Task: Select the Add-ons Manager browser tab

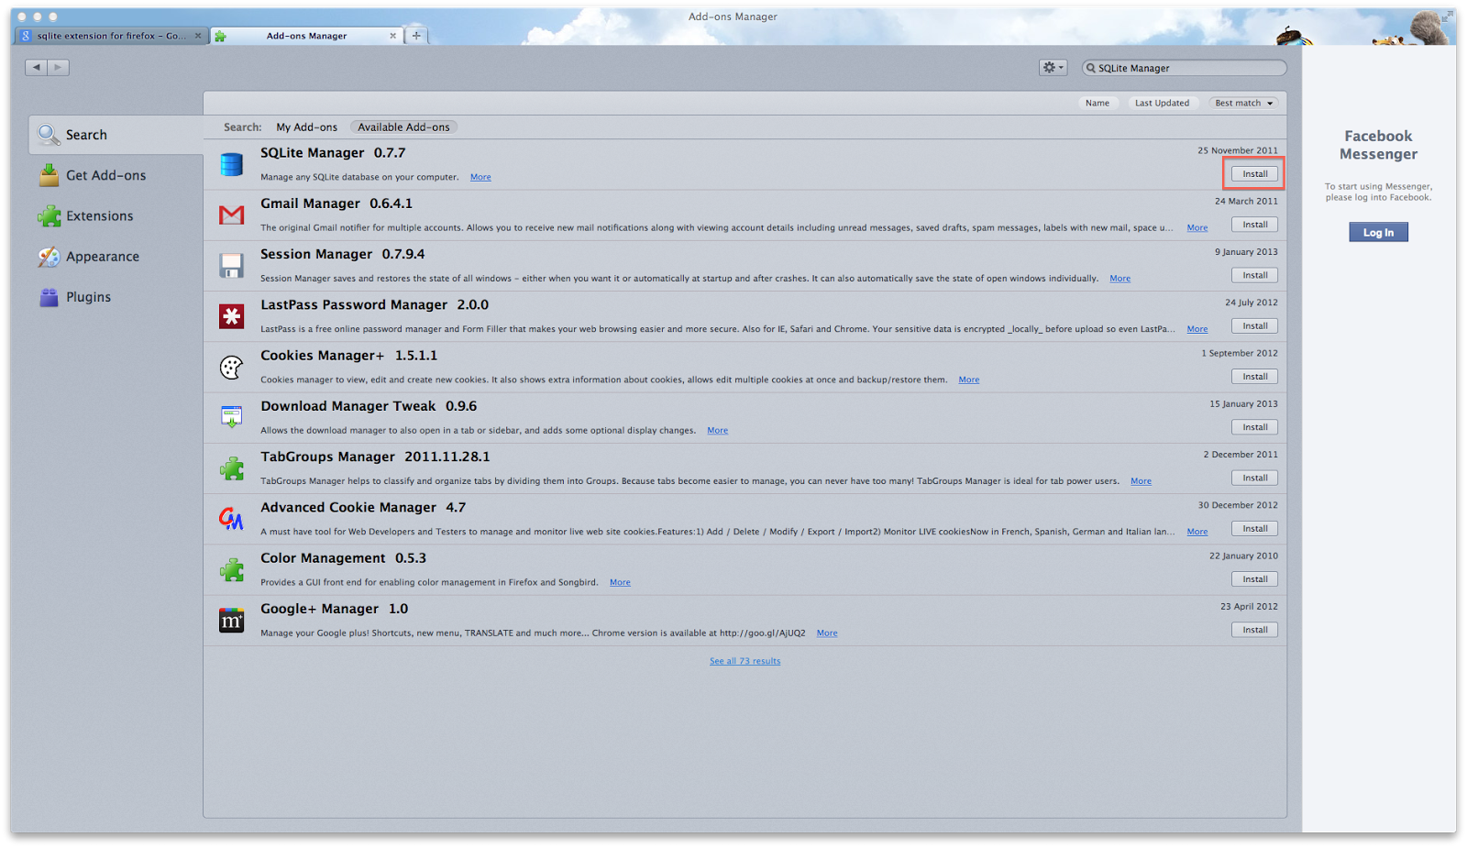Action: [x=306, y=36]
